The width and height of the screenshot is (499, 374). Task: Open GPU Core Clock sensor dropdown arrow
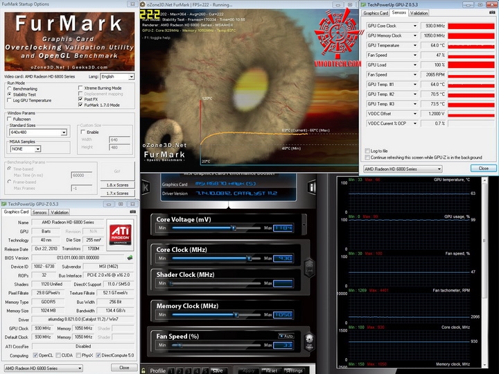tap(415, 26)
